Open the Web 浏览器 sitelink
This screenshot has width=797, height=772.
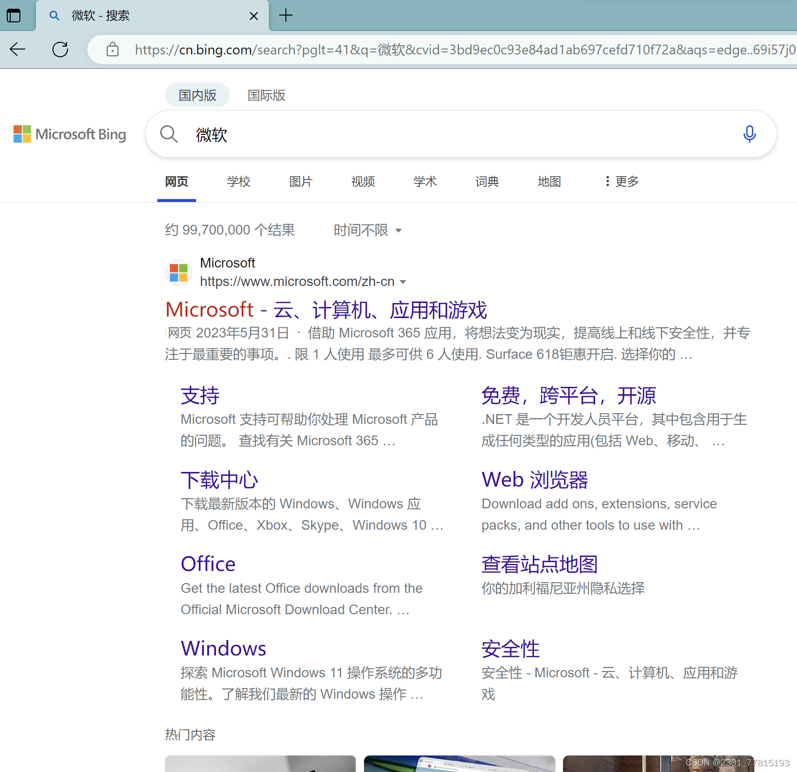pos(535,480)
